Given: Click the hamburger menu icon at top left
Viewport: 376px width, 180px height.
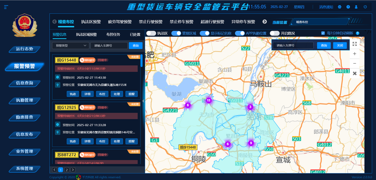Looking at the screenshot, I should coord(6,7).
